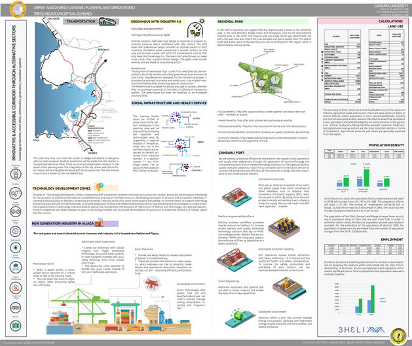Select the REGIONAL PARK heading

click(231, 22)
